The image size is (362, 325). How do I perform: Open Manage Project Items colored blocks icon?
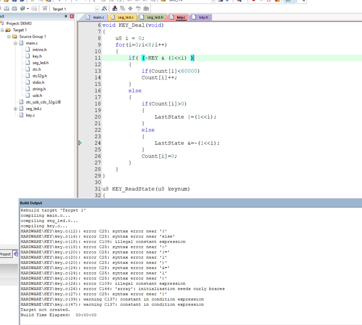pyautogui.click(x=115, y=8)
